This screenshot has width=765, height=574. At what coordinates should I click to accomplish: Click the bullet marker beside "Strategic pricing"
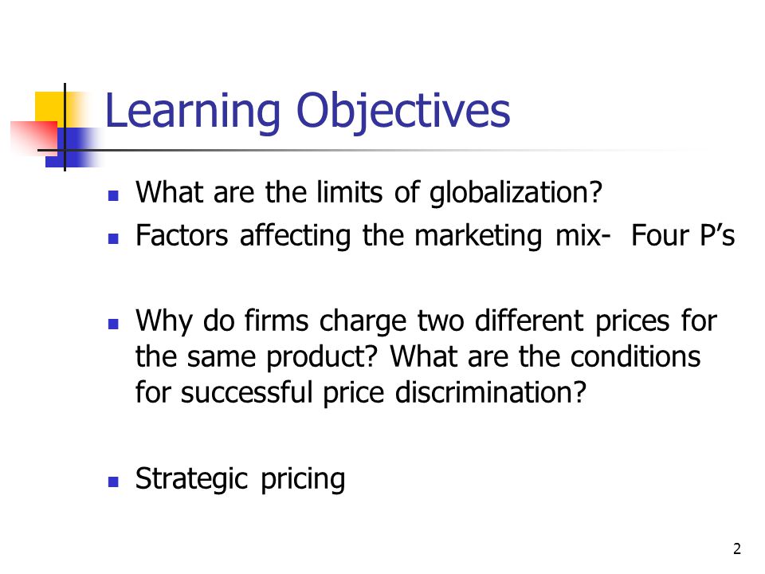click(x=114, y=482)
